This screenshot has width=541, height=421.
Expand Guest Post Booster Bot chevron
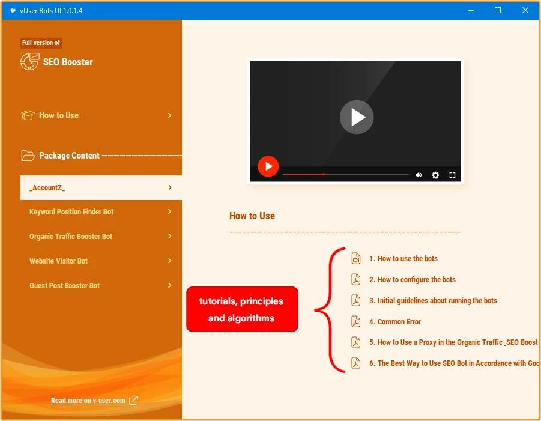(169, 285)
